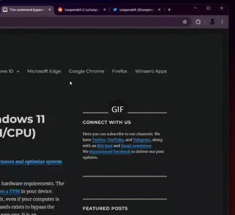
Task: Open a new tab with plus button
Action: click(169, 10)
